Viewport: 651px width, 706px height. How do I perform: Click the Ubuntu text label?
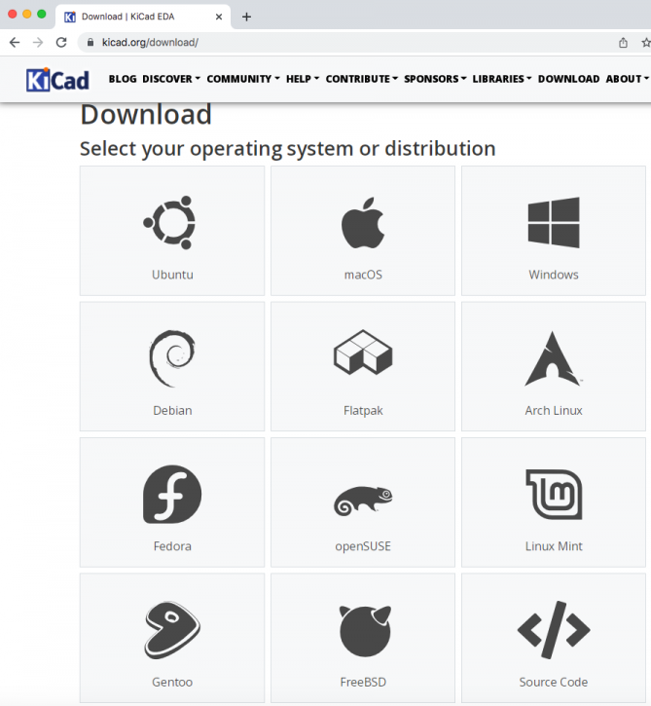[x=172, y=275]
